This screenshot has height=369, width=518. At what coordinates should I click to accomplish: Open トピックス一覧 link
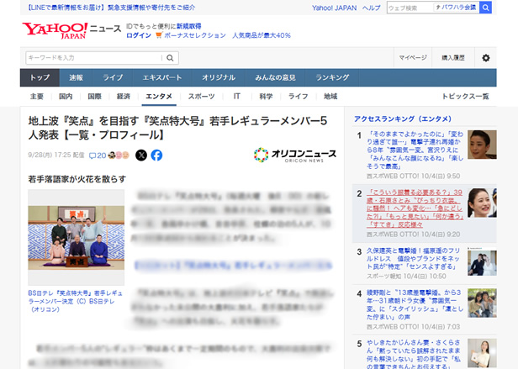[x=465, y=97]
